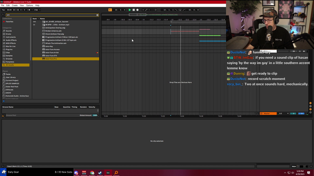Toggle the Automation Arm button
The width and height of the screenshot is (314, 176).
[146, 10]
